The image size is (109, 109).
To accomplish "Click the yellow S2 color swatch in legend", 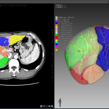I will point(57,27).
